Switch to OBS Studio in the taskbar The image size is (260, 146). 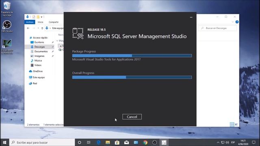(154, 142)
